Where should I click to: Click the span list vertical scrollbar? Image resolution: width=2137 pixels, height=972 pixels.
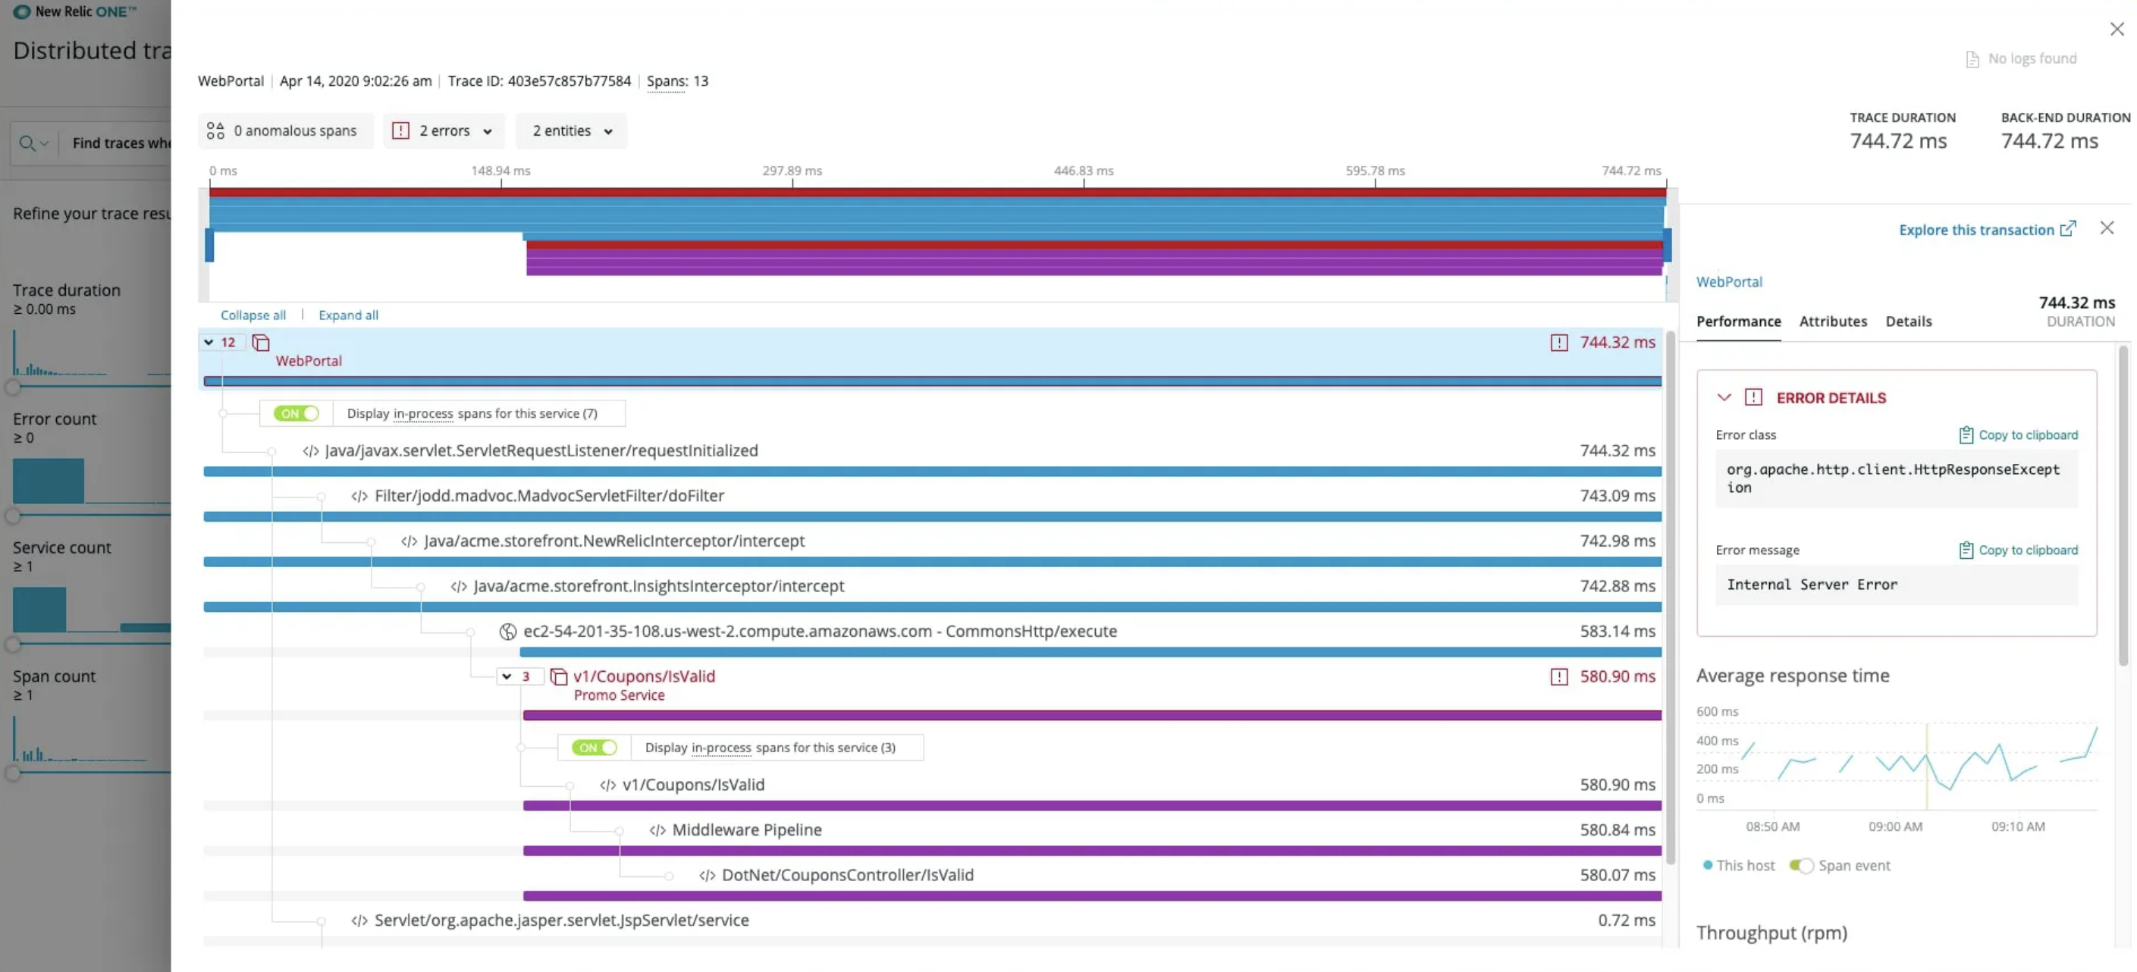pos(1671,597)
